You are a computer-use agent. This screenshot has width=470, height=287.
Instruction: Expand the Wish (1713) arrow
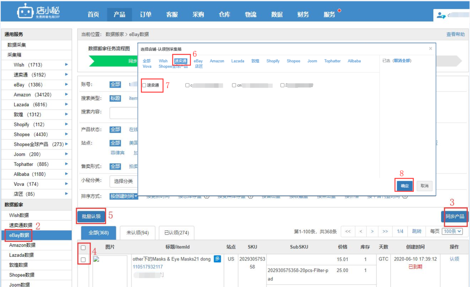point(66,65)
